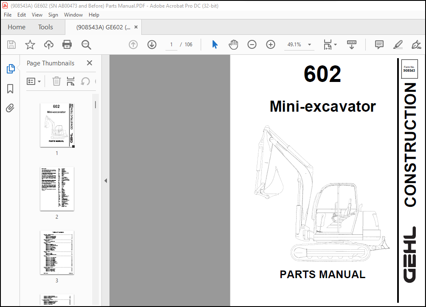The height and width of the screenshot is (307, 426).
Task: Delete selected page thumbnail
Action: [x=56, y=81]
